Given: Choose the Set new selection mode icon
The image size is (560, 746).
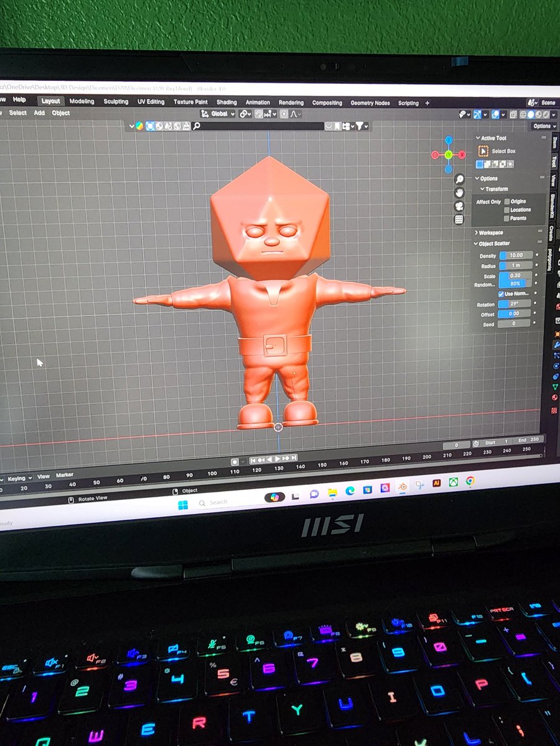Looking at the screenshot, I should coord(480,164).
